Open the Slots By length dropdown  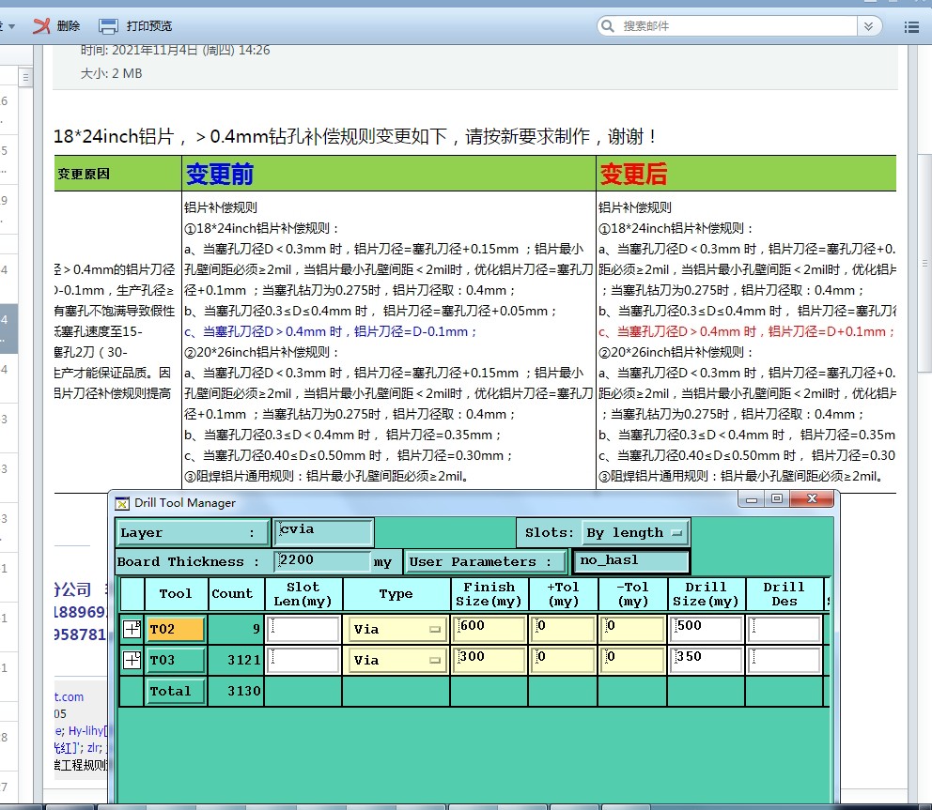[635, 533]
